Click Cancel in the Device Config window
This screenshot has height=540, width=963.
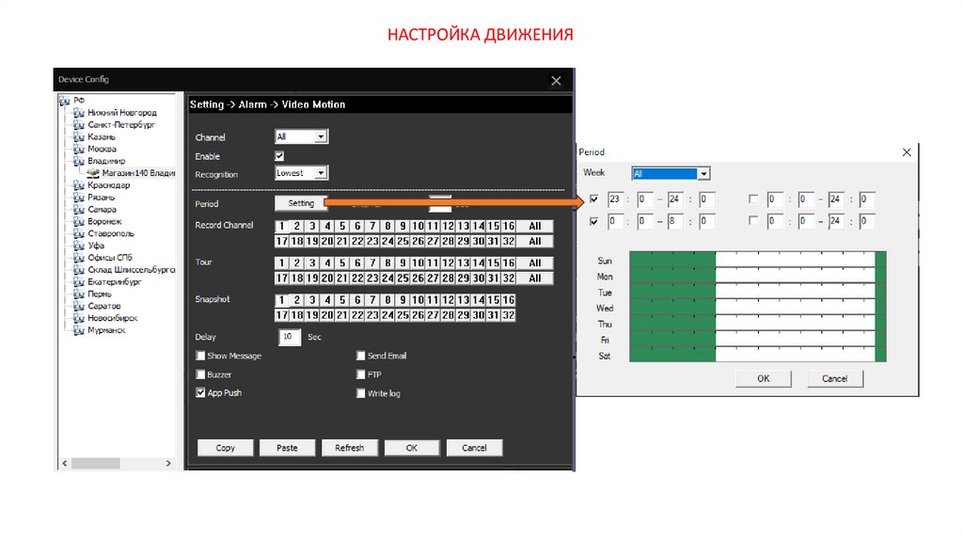[x=474, y=448]
